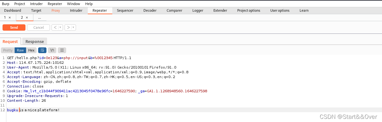382x122 pixels.
Task: Open the Learn tab
Action: tap(304, 10)
